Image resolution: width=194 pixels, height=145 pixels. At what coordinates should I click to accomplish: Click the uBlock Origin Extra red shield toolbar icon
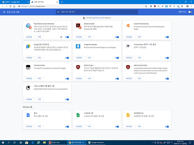155,6
